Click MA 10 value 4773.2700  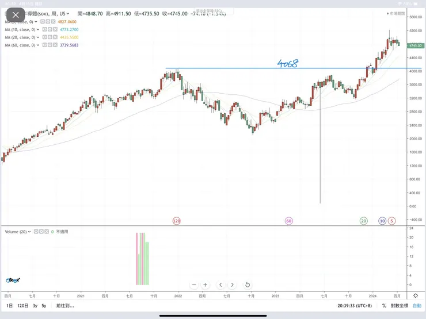click(69, 29)
